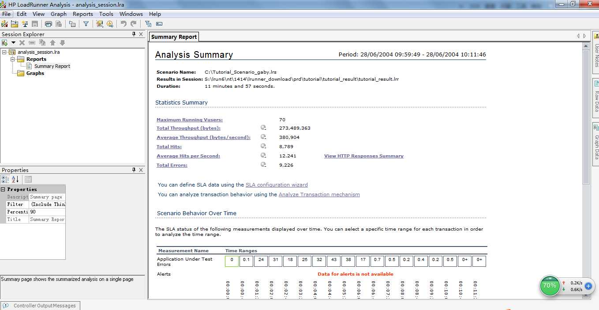Open the Reports menu
Image resolution: width=599 pixels, height=310 pixels.
(82, 14)
